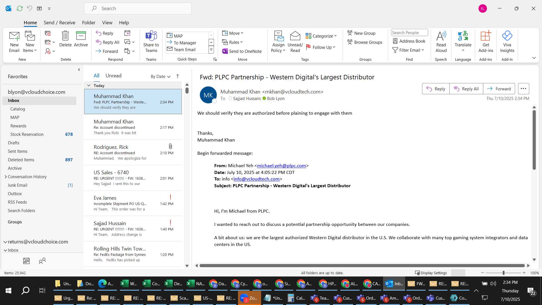Click Forward in reading pane
The height and width of the screenshot is (305, 542).
coord(499,89)
